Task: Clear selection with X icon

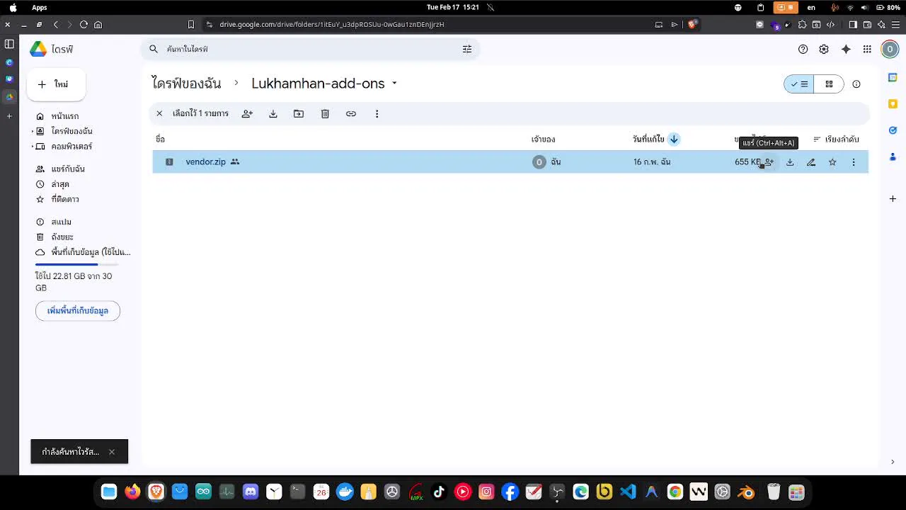Action: pos(159,113)
